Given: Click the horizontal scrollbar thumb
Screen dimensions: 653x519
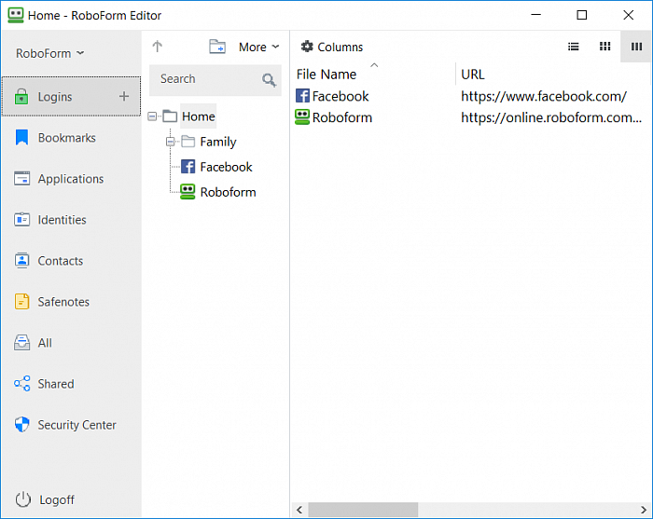Looking at the screenshot, I should (x=363, y=510).
